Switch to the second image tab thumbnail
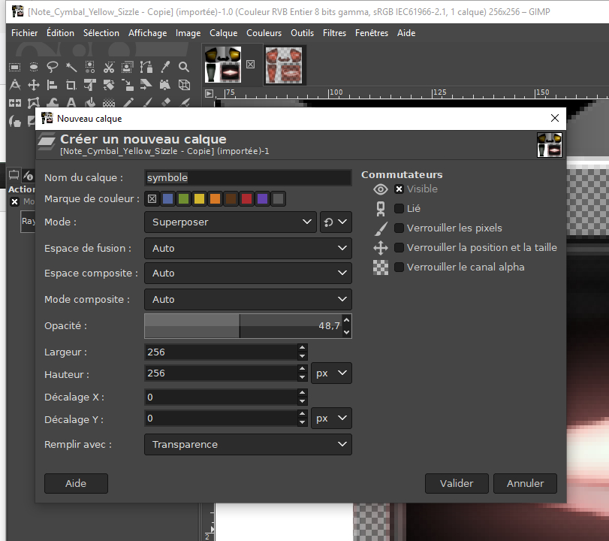Viewport: 609px width, 541px height. point(284,65)
